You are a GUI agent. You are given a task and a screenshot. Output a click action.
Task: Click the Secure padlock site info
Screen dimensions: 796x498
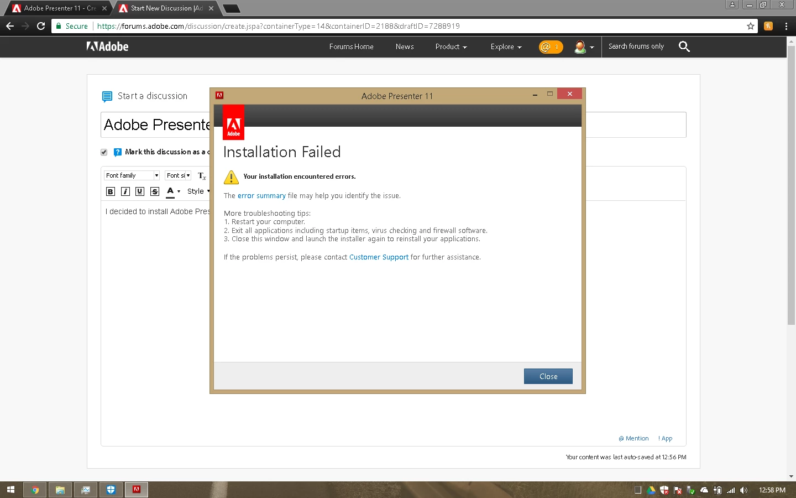tap(72, 26)
